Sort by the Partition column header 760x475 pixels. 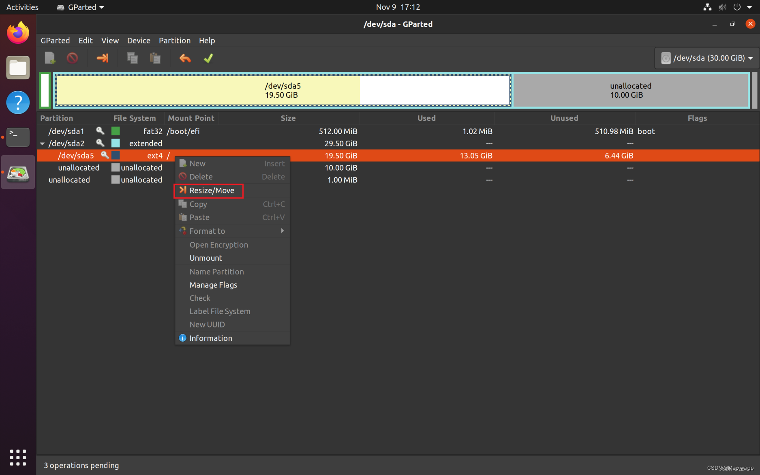(x=73, y=118)
